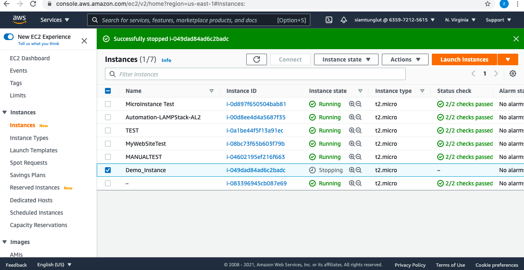Screen dimensions: 524x270
Task: Go to next page arrow
Action: pyautogui.click(x=496, y=73)
